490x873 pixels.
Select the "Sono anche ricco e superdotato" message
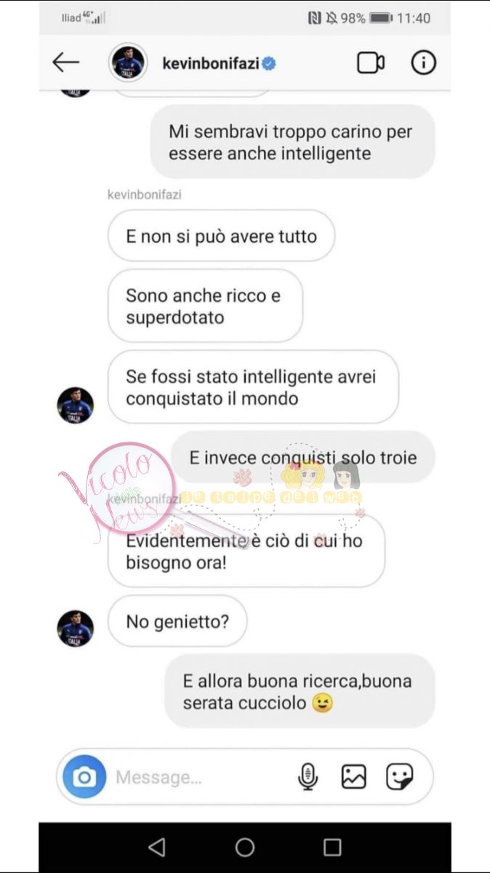pos(205,306)
